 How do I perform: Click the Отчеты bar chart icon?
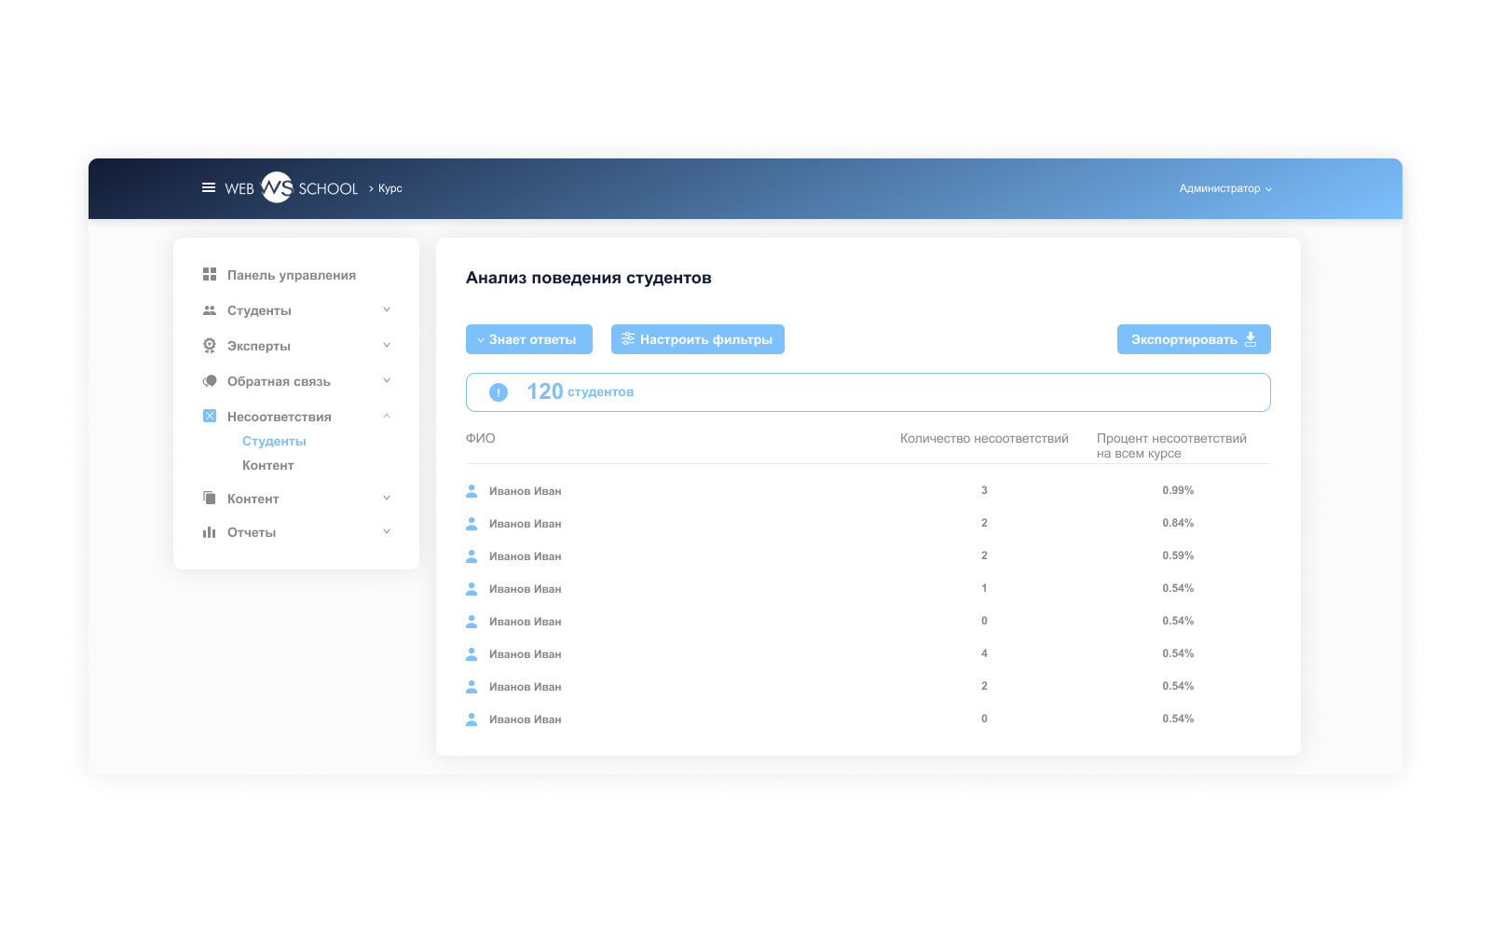[x=210, y=532]
